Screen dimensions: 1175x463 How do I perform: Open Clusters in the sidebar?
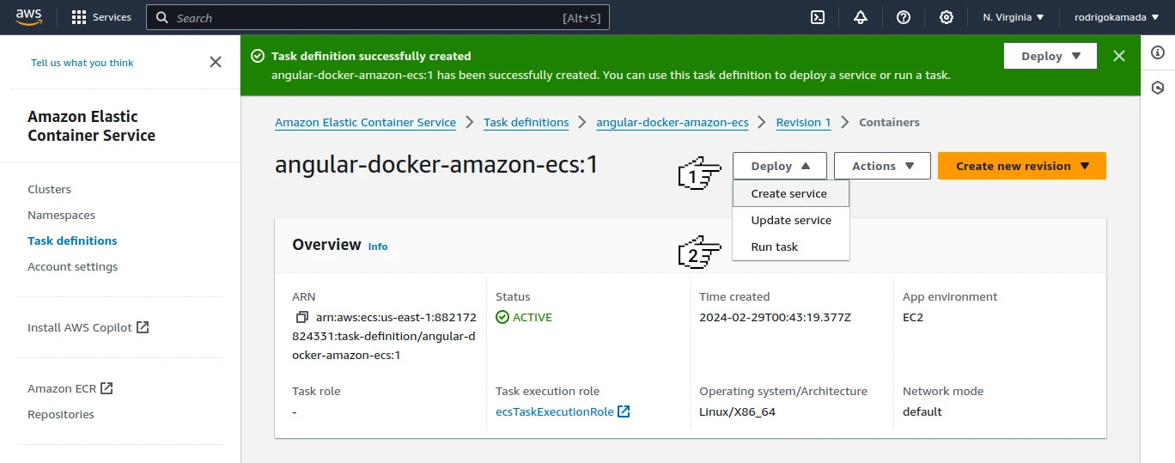pyautogui.click(x=49, y=189)
